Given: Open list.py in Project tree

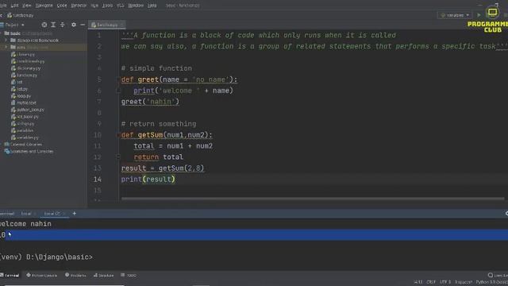Looking at the screenshot, I should click(x=19, y=89).
